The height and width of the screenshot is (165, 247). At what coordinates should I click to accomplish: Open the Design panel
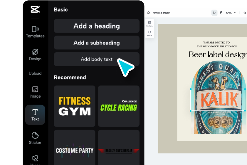click(x=35, y=55)
